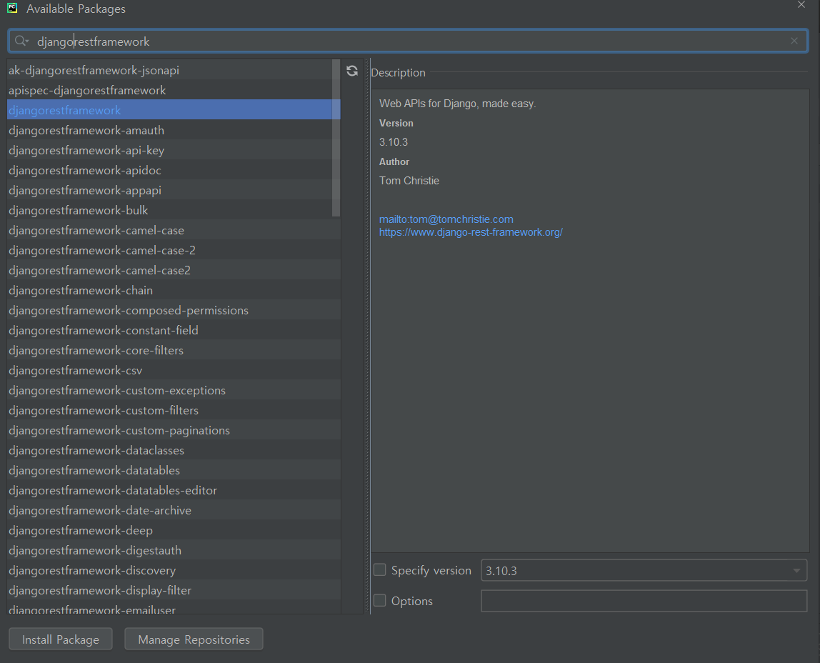Close the Available Packages dialog

[801, 5]
